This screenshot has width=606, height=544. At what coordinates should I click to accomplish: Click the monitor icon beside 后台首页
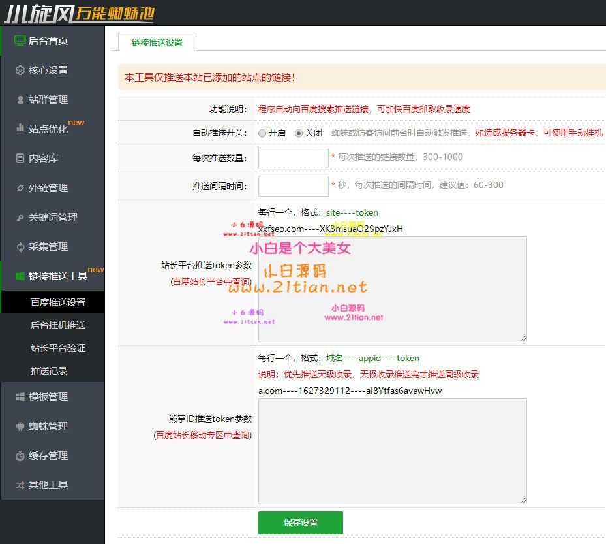[20, 40]
